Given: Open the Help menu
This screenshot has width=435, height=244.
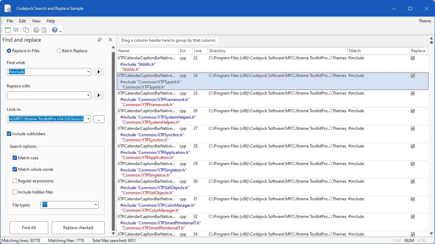Looking at the screenshot, I should coord(51,21).
